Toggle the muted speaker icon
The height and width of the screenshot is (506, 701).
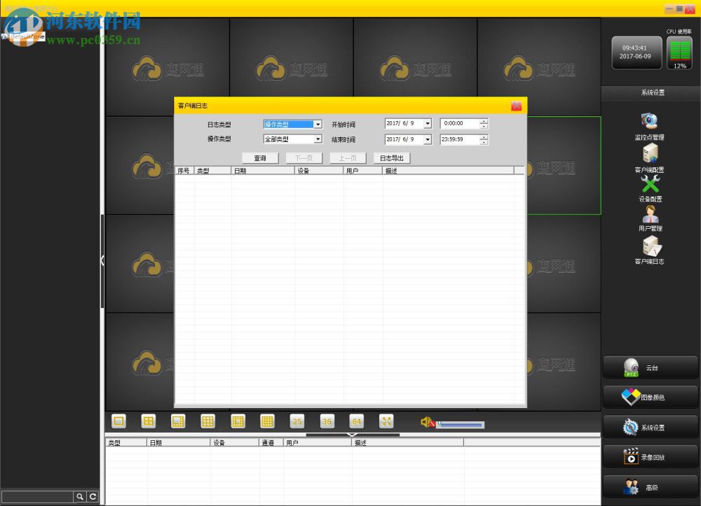pos(428,421)
